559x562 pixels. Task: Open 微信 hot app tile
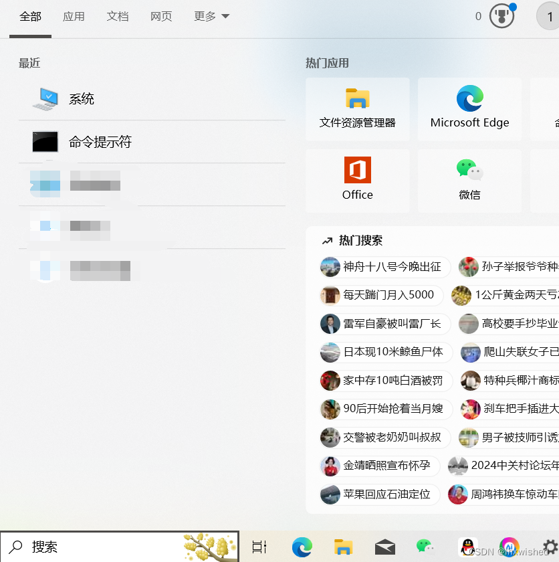(x=469, y=181)
